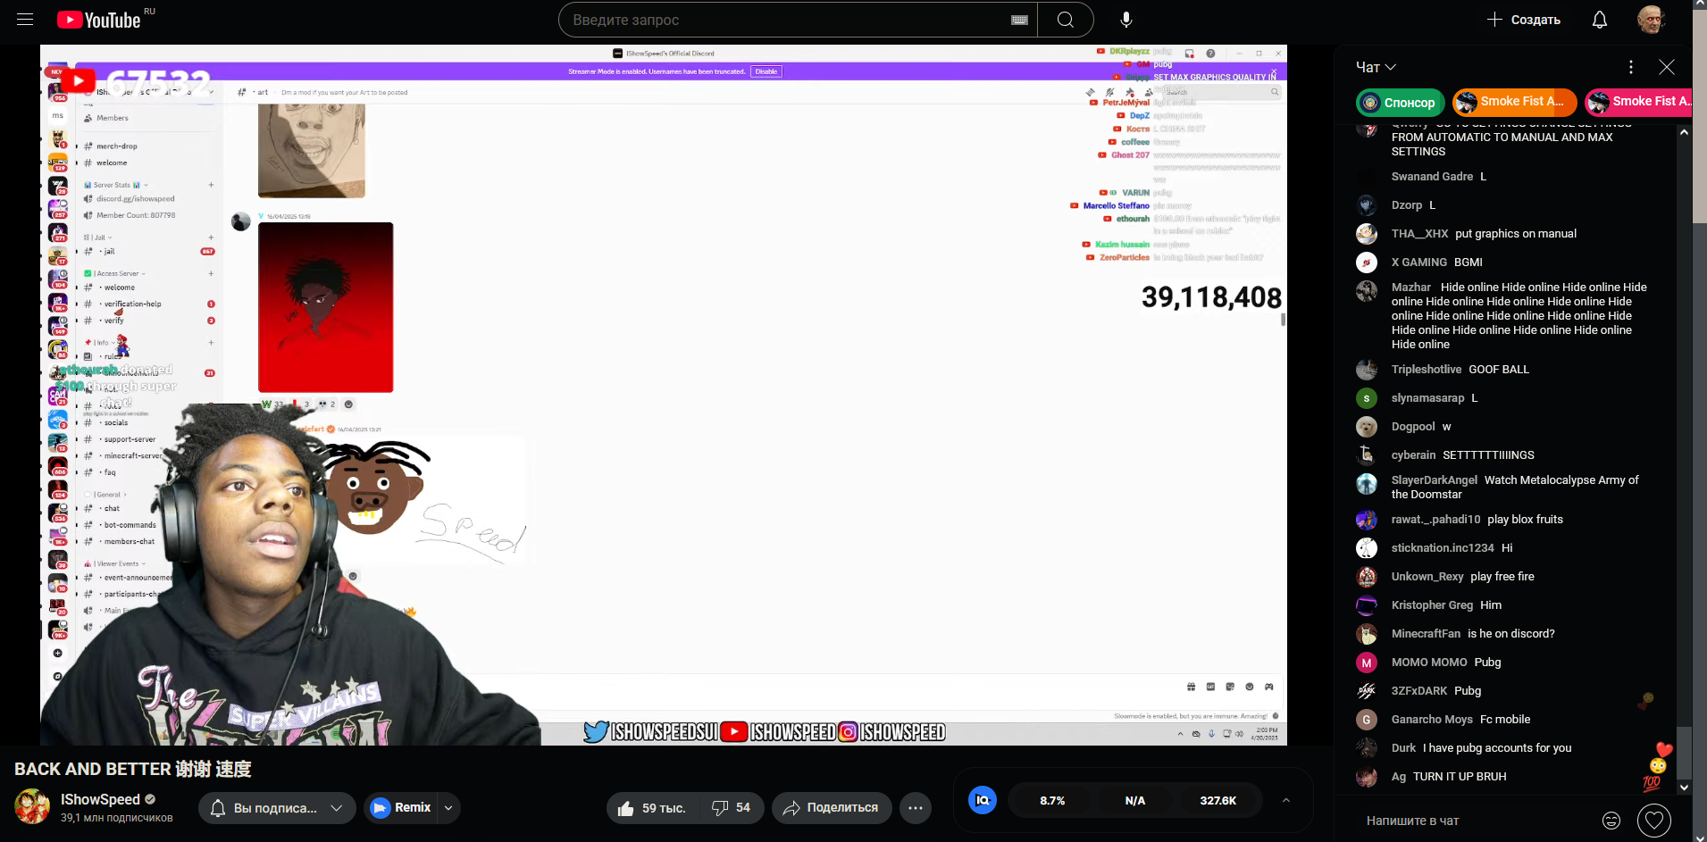Screen dimensions: 1707x842
Task: Open the chat three-dot options menu
Action: (x=1631, y=67)
